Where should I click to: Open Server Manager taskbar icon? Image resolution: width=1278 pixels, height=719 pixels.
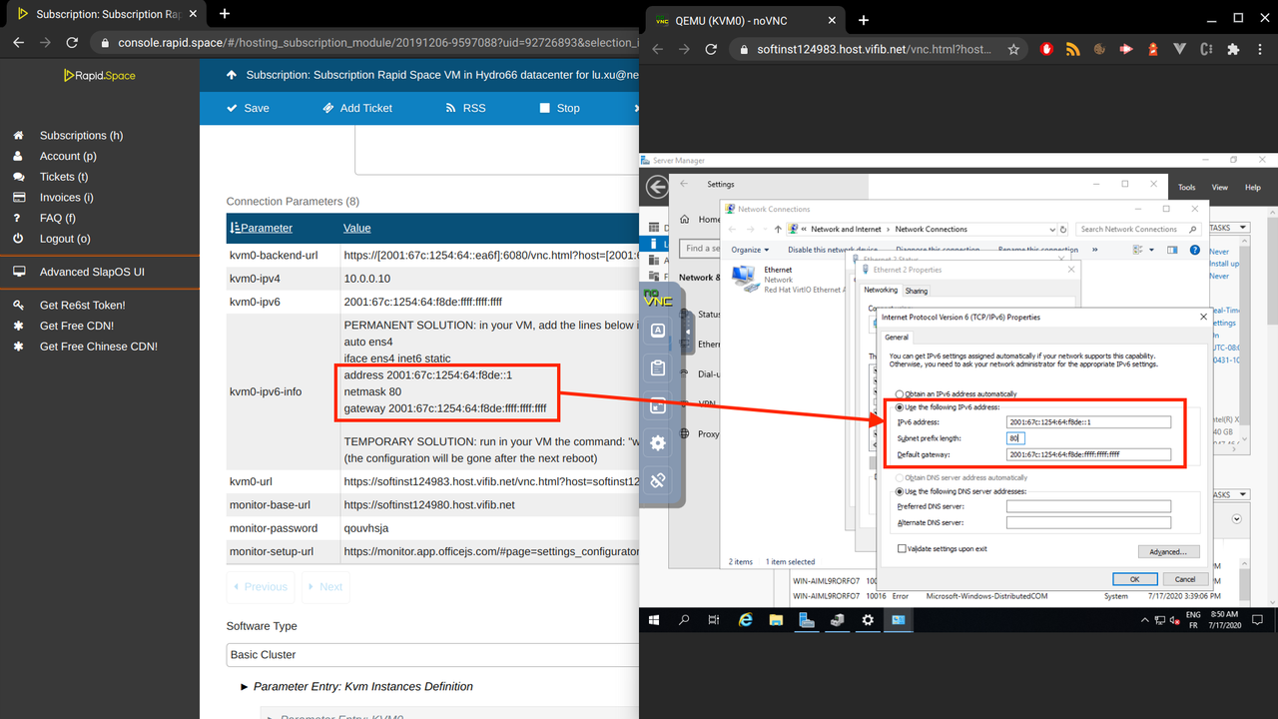click(x=807, y=620)
